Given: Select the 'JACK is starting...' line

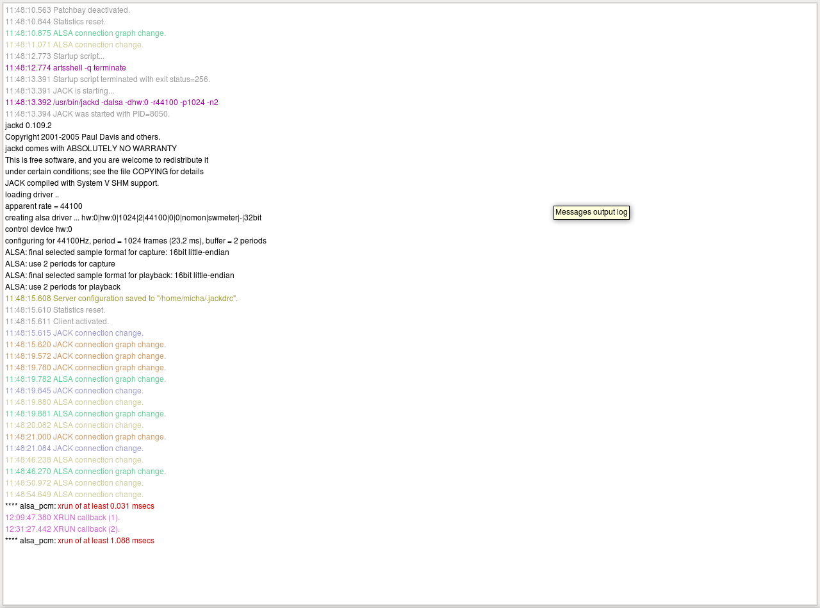Looking at the screenshot, I should tap(60, 91).
